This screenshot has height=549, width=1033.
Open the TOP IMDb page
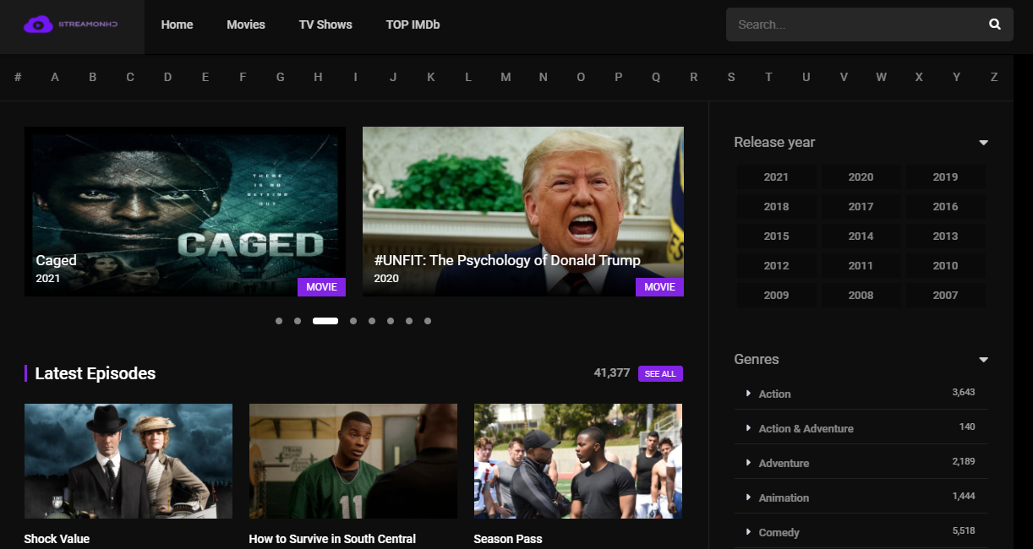point(413,24)
